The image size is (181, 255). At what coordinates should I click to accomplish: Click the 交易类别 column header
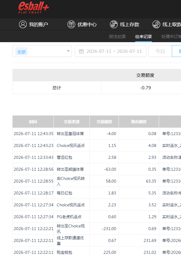click(x=72, y=122)
